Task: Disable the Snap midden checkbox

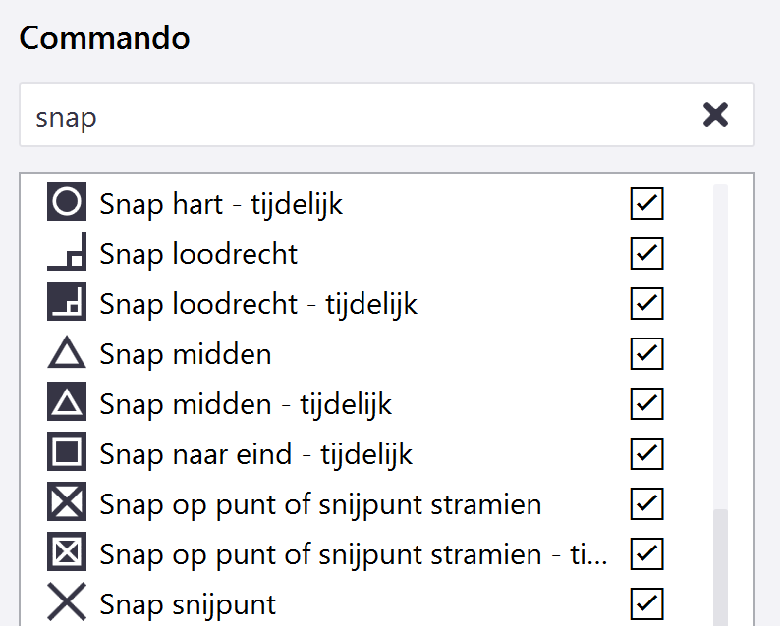Action: coord(646,353)
